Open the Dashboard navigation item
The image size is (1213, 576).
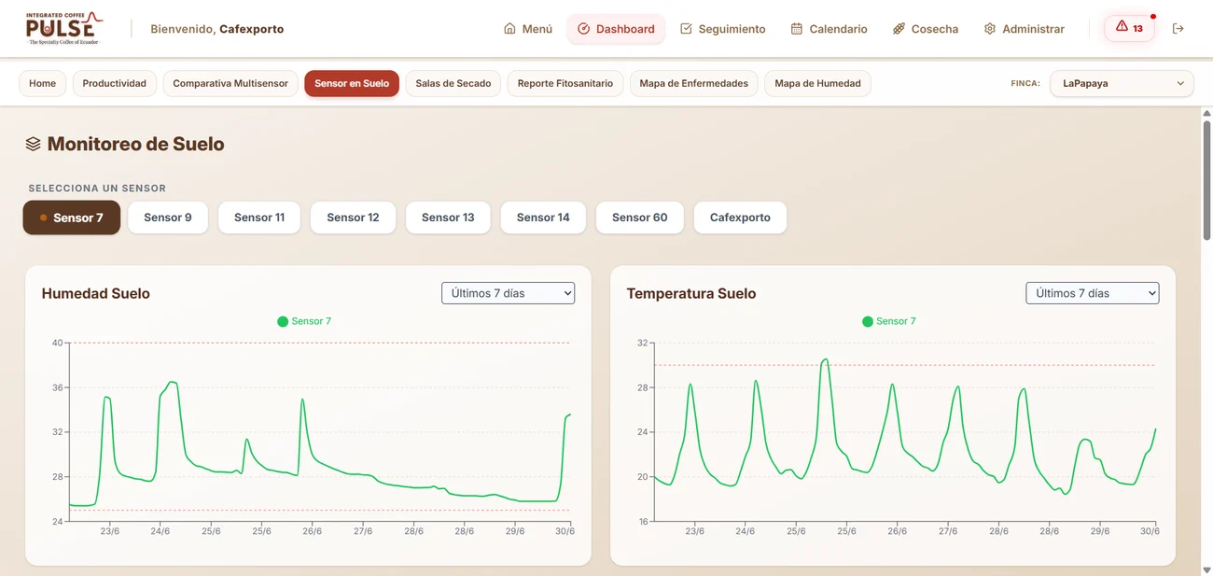[616, 29]
